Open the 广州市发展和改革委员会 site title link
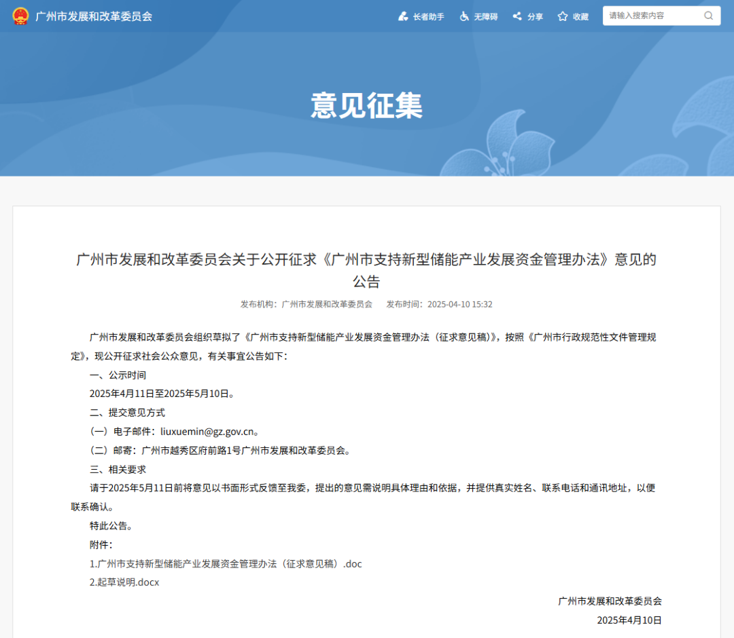Screen dimensions: 734x638 (x=94, y=16)
